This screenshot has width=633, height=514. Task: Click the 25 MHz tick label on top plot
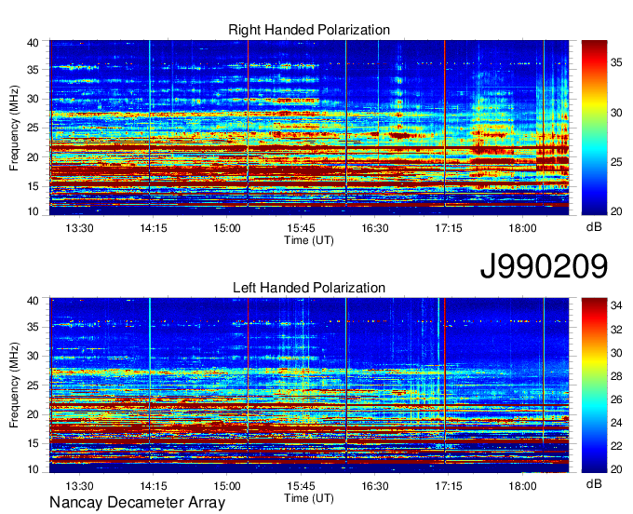(33, 128)
